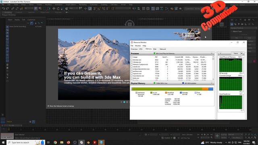
Task: Check the dwm.exe process checkbox
Action: point(132,78)
